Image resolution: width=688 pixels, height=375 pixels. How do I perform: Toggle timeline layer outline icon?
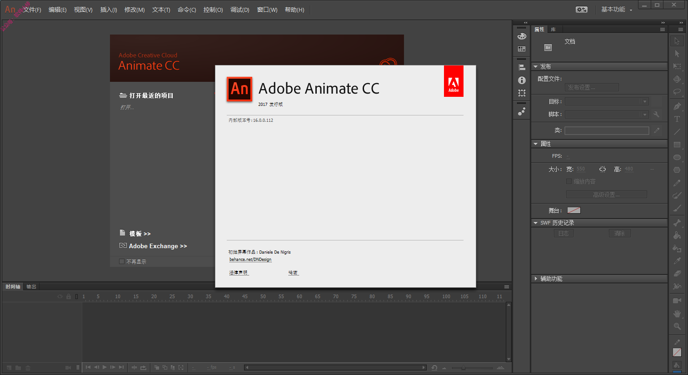pos(77,296)
